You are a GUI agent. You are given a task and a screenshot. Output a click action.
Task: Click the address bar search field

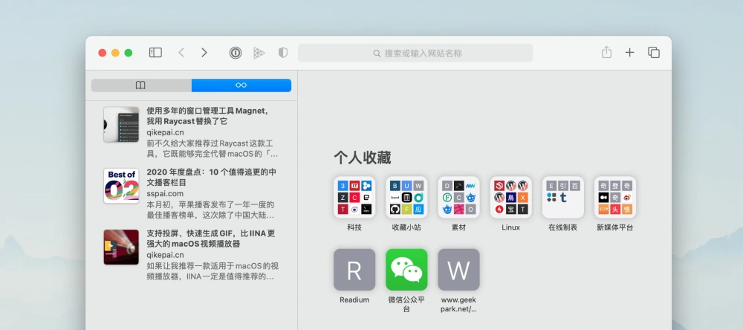pos(415,53)
